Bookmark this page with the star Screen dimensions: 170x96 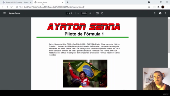[149, 7]
